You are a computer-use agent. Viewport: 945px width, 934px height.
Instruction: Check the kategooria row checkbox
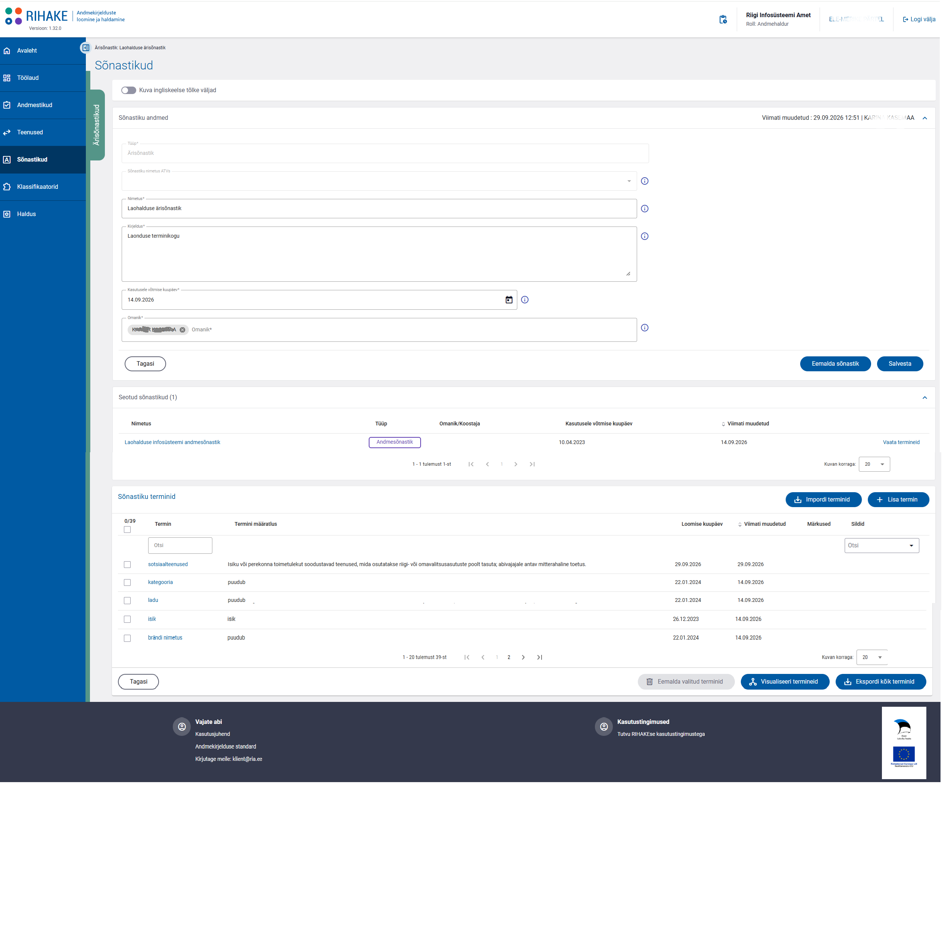(x=127, y=582)
